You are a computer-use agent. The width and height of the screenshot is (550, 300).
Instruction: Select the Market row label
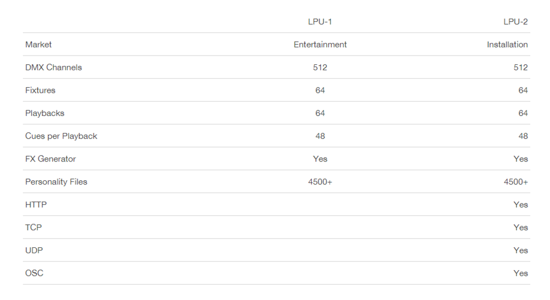point(38,45)
